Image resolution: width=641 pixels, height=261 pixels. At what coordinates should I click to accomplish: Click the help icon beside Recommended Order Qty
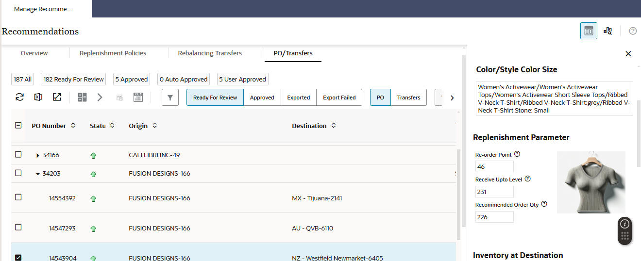point(544,204)
